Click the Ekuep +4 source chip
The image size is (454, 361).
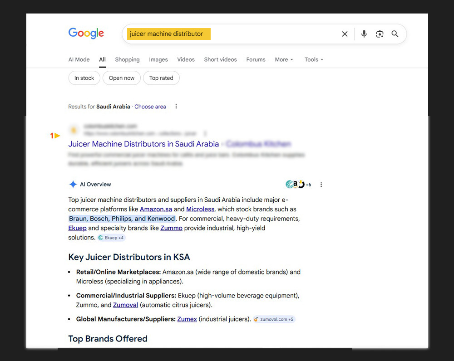click(x=111, y=238)
